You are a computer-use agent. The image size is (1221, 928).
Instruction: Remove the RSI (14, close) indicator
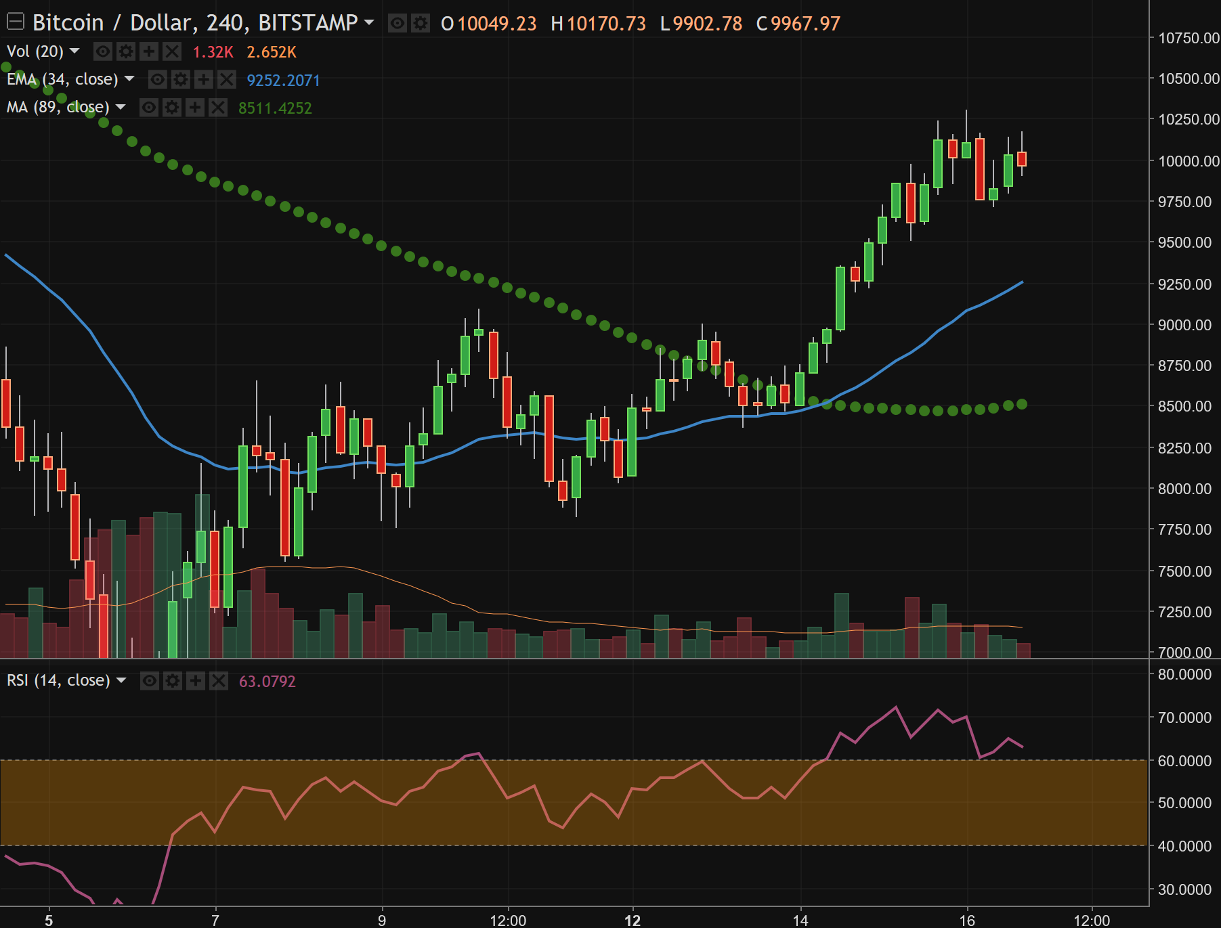pos(219,681)
